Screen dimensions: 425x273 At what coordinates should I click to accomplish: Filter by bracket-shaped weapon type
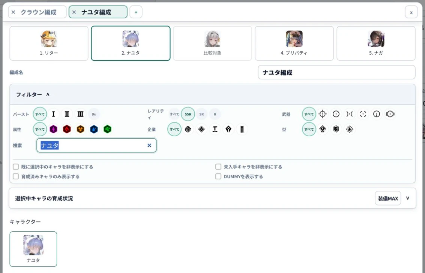[350, 114]
